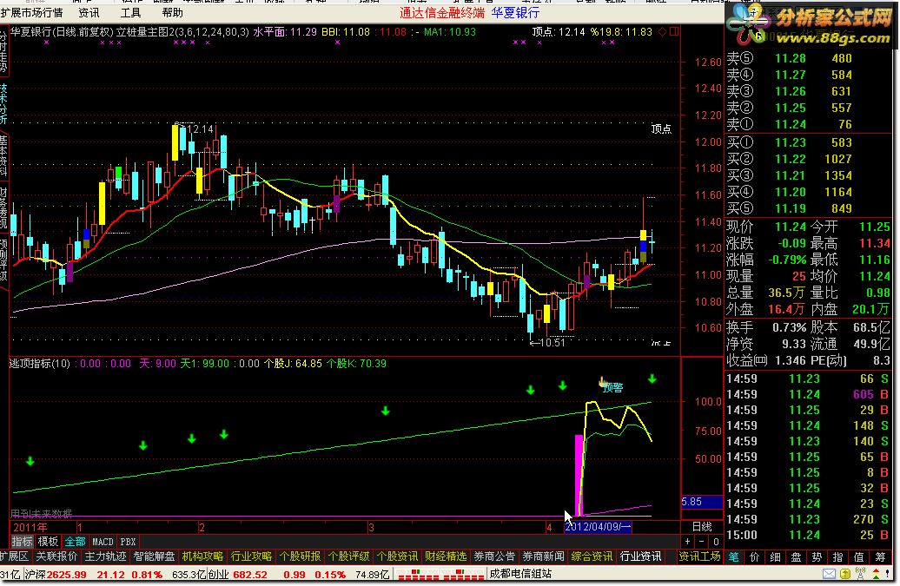Click the 15:00 11.24 tick row
Image resolution: width=900 pixels, height=586 pixels.
tap(808, 535)
